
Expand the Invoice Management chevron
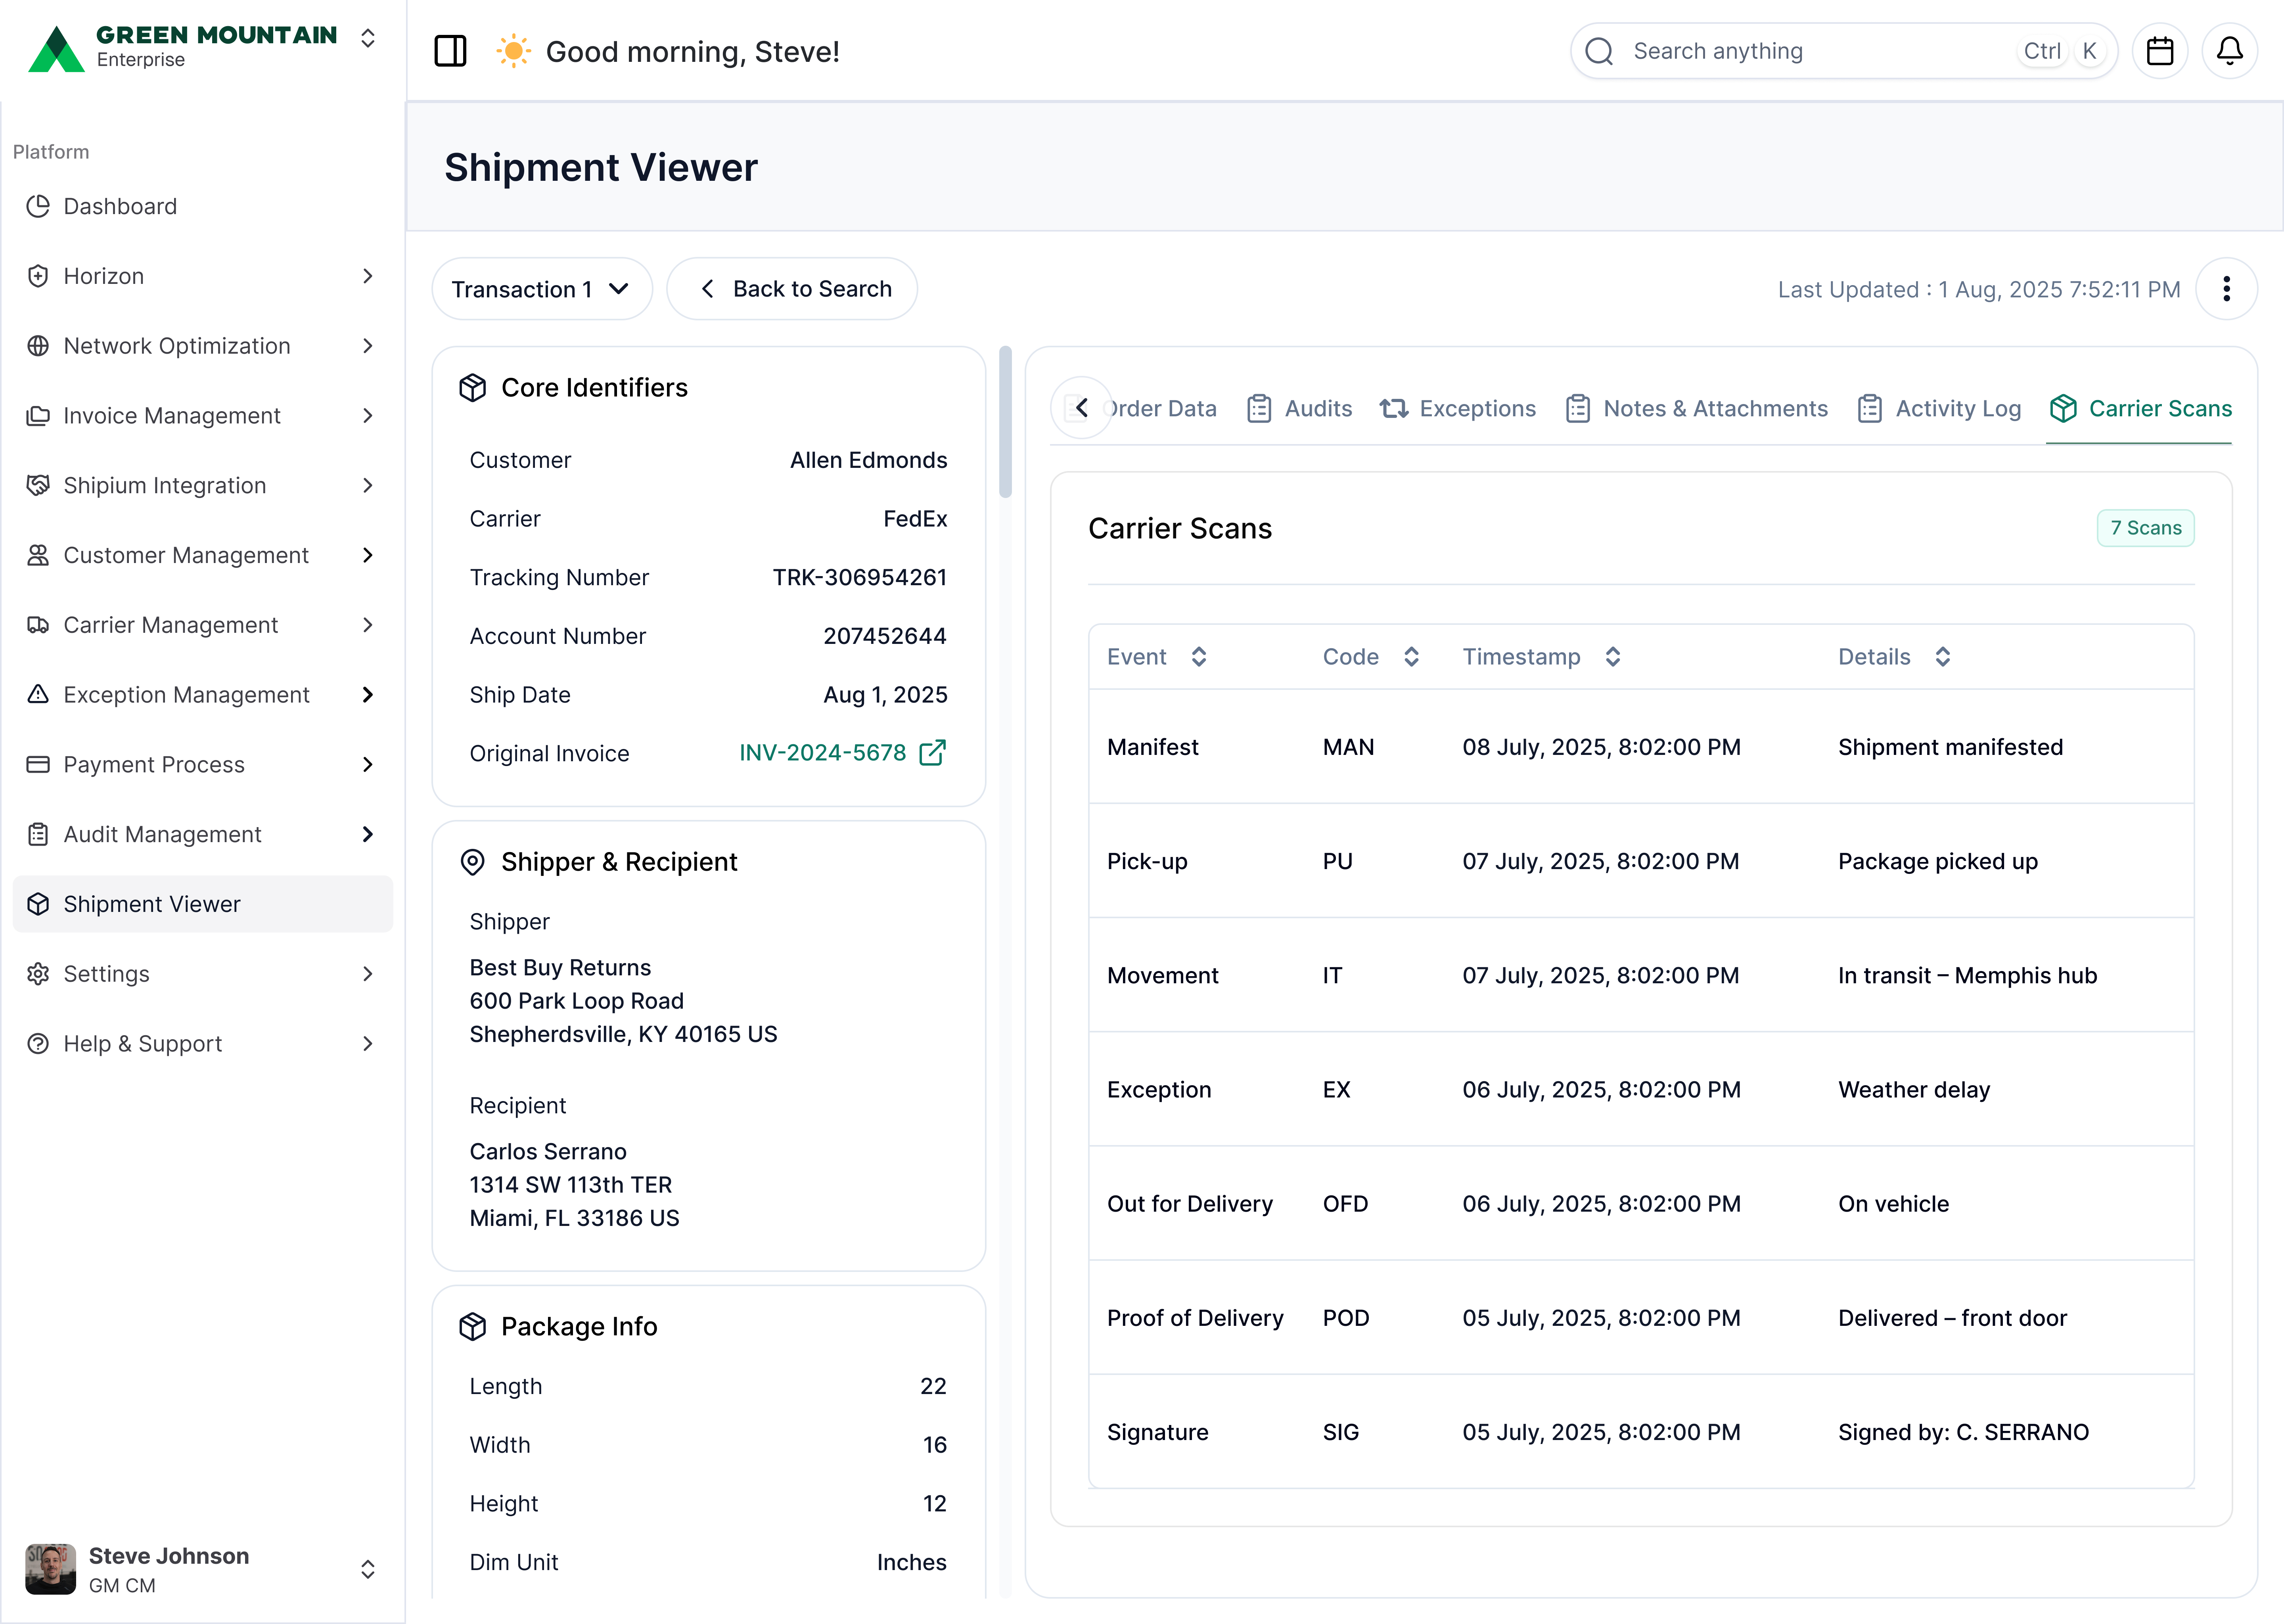(368, 416)
